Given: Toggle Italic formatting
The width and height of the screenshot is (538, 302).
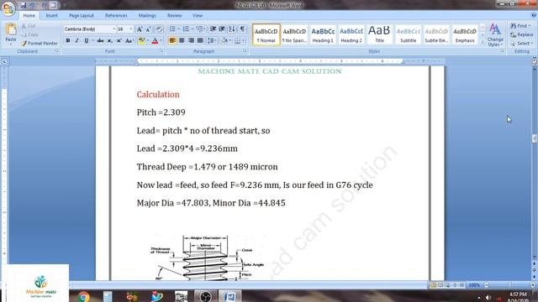Looking at the screenshot, I should click(x=76, y=41).
